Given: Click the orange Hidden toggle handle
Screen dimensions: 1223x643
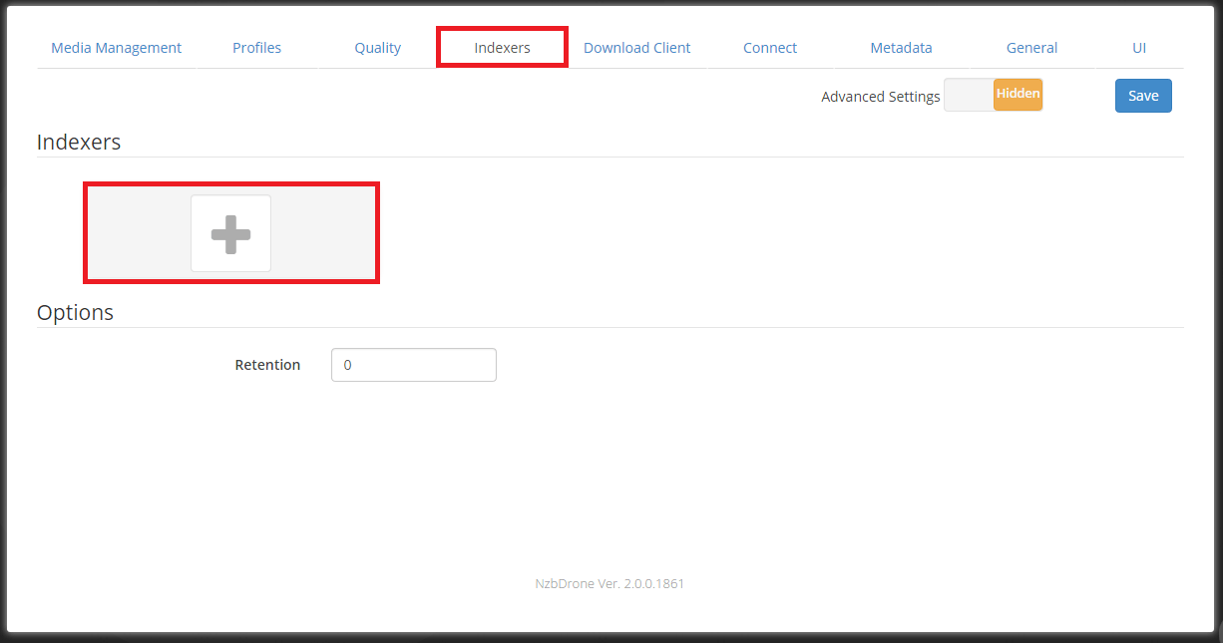Looking at the screenshot, I should point(1018,95).
